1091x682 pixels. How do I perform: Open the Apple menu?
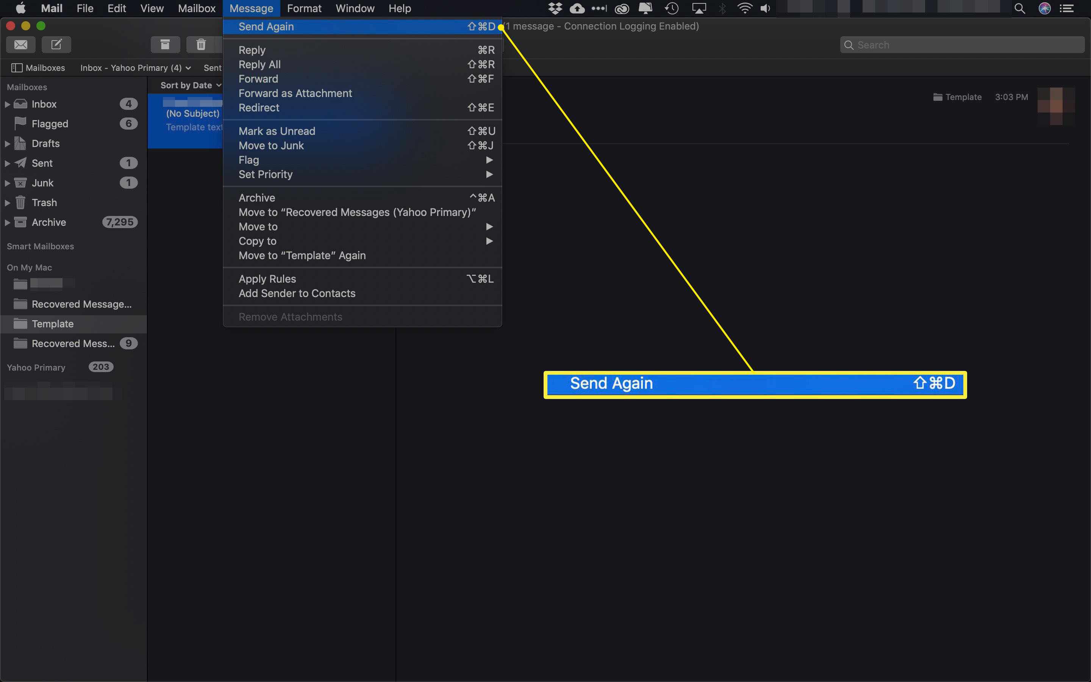pos(21,8)
